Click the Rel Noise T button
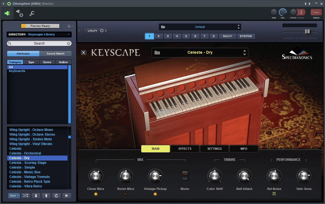The width and height of the screenshot is (325, 204). click(x=274, y=194)
